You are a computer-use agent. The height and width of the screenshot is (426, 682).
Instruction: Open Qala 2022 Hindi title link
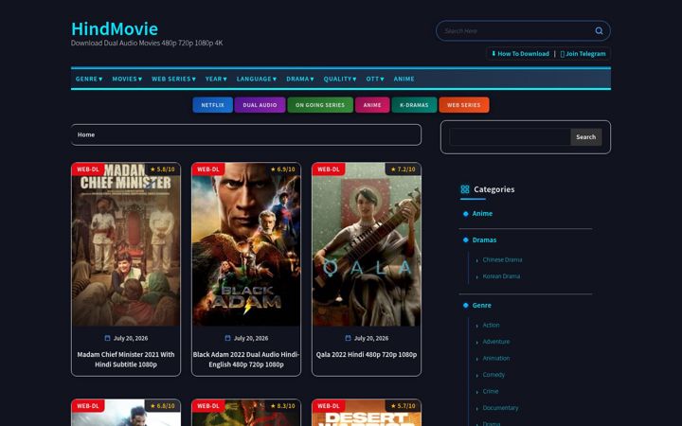(x=367, y=355)
